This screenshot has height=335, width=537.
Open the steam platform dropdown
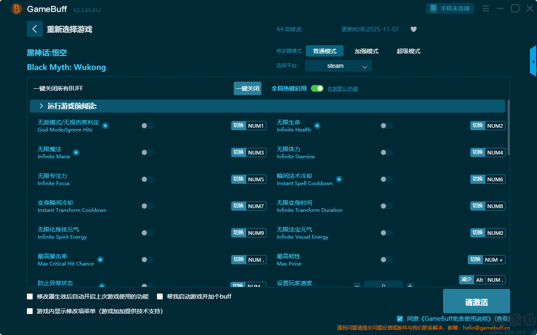[x=339, y=66]
